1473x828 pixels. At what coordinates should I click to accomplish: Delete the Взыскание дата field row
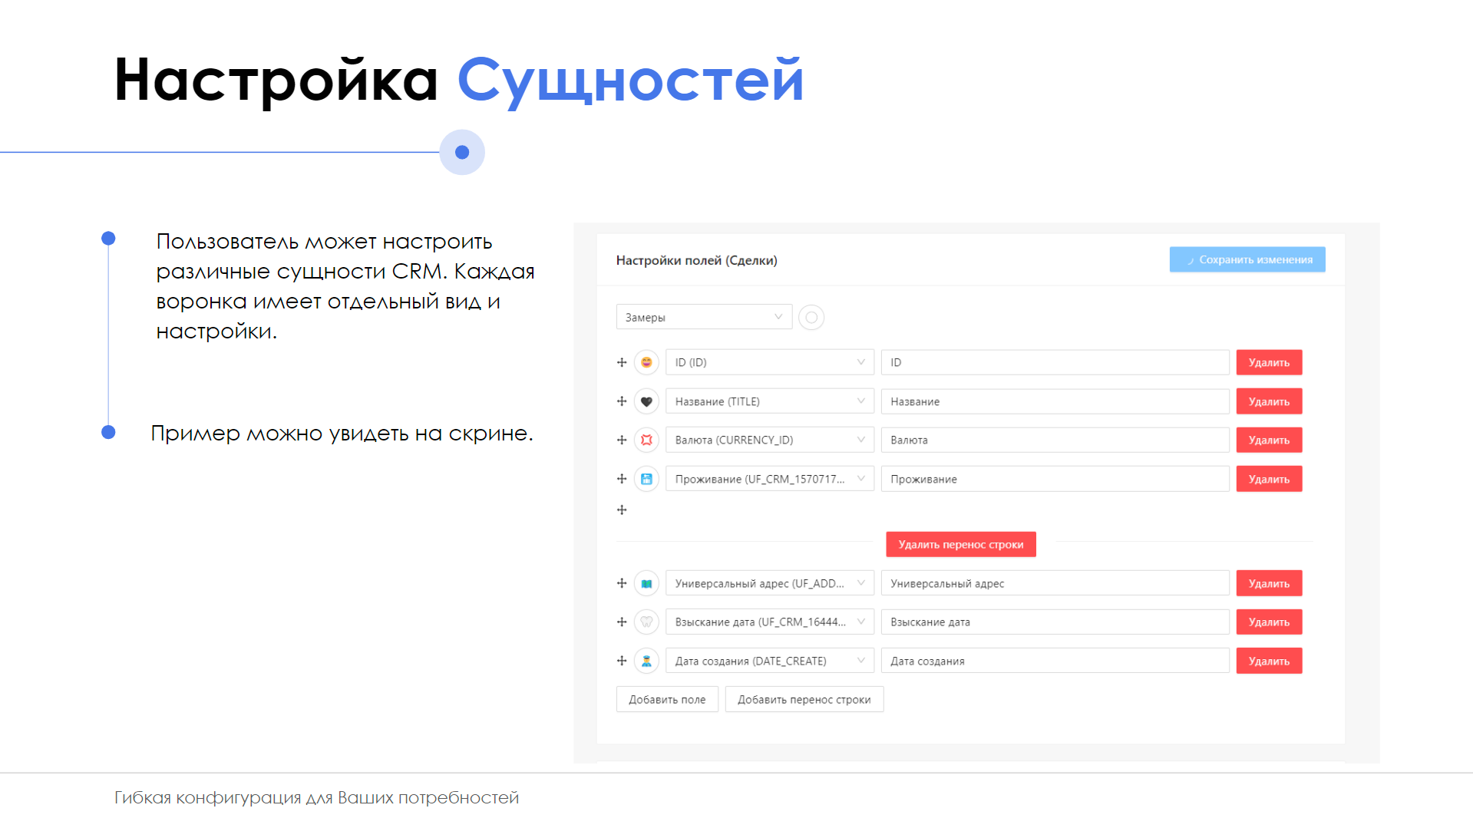(1269, 622)
